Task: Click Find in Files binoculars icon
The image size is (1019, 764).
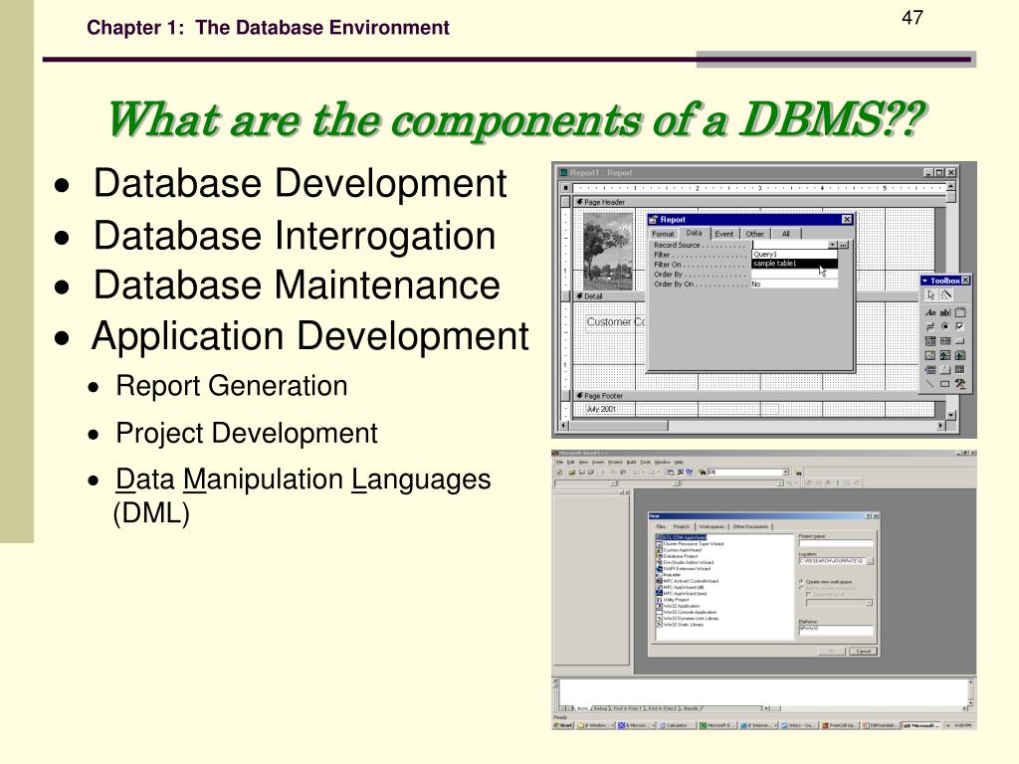Action: [702, 473]
